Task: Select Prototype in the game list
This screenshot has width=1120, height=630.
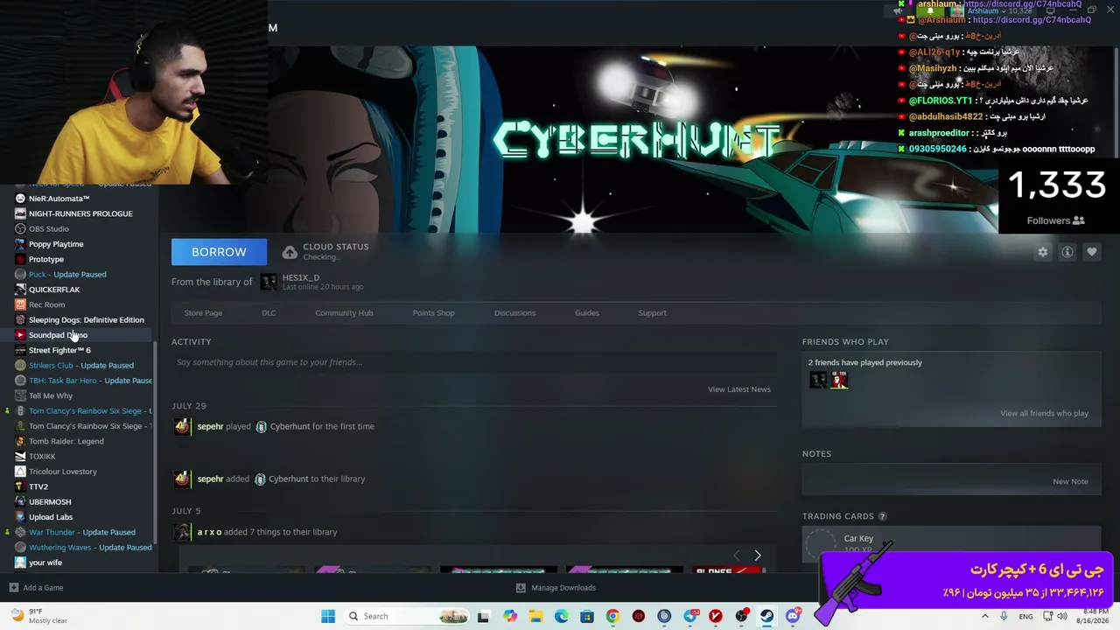Action: pyautogui.click(x=46, y=259)
